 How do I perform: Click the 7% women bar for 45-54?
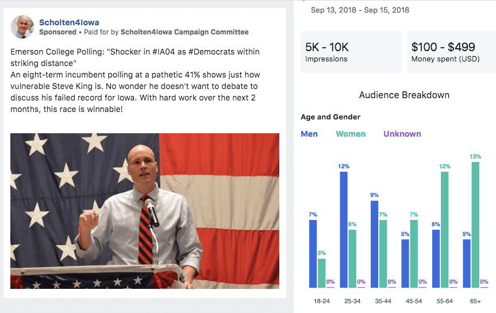414,253
